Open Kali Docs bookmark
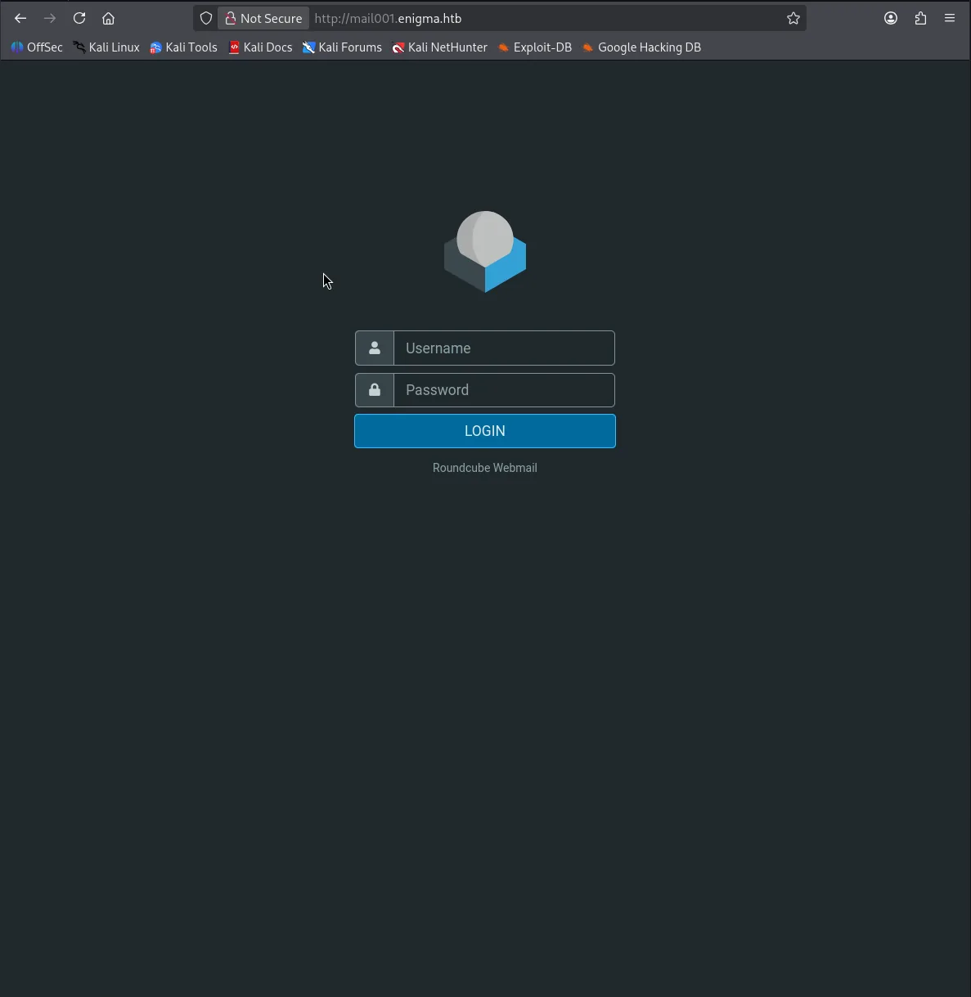971x997 pixels. [x=260, y=47]
